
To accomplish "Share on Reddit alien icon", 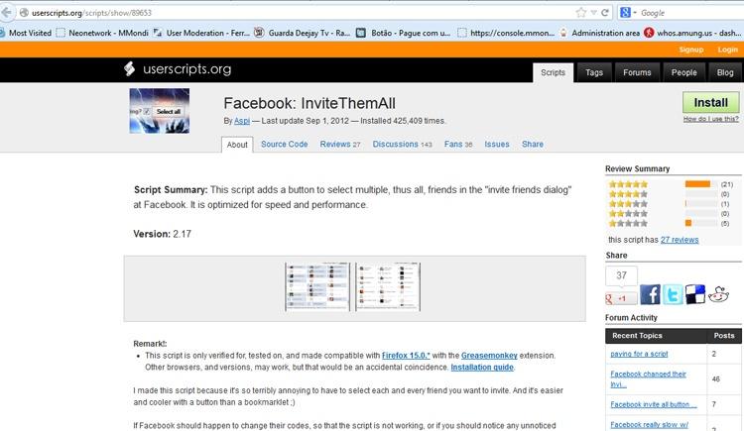I will (718, 294).
